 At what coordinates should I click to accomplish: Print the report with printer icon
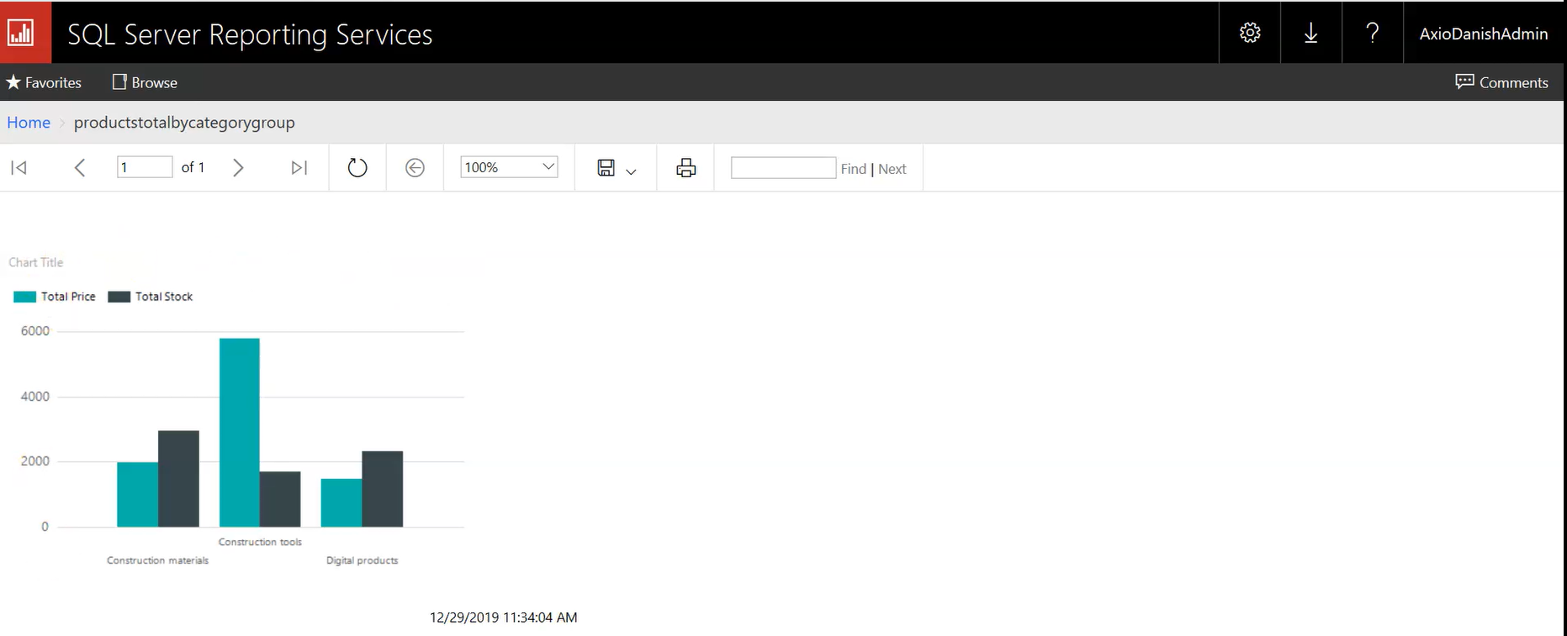click(686, 168)
